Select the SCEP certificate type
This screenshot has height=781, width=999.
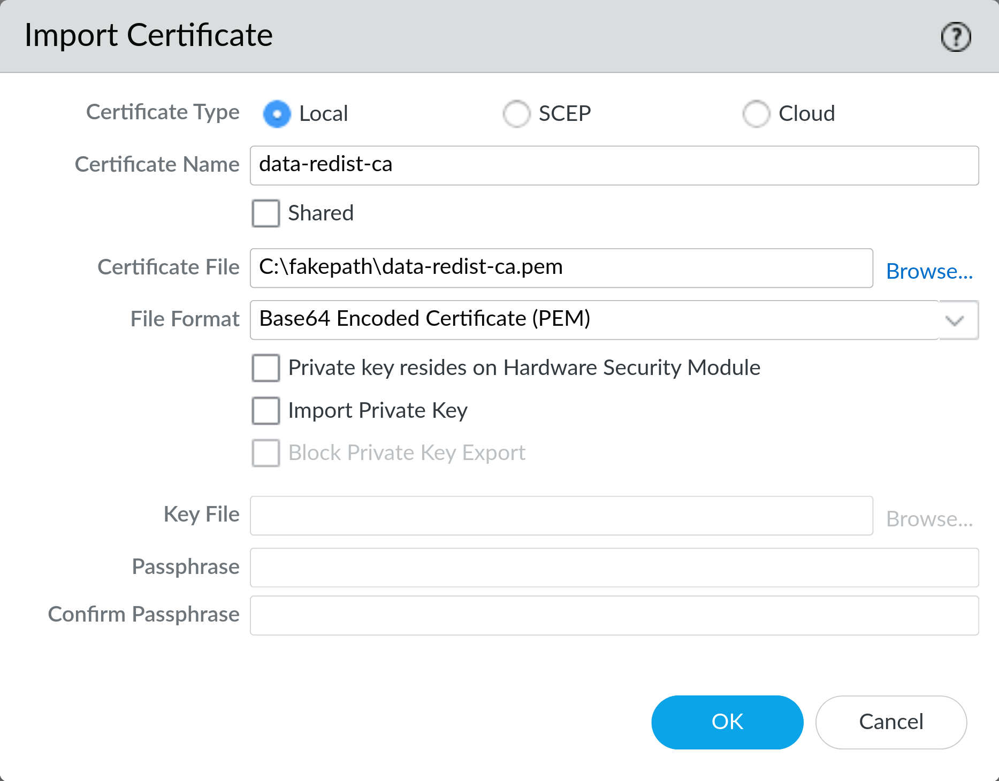(x=516, y=113)
